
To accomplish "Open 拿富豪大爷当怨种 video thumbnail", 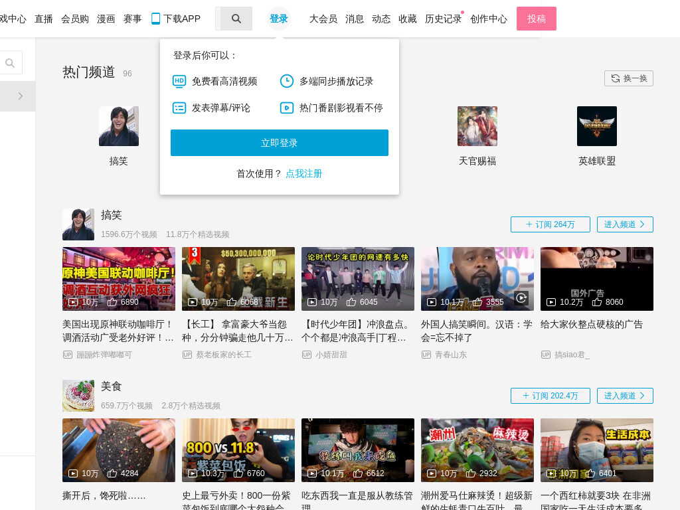I will [x=238, y=279].
